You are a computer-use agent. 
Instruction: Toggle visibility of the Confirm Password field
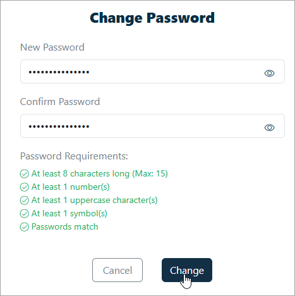269,128
